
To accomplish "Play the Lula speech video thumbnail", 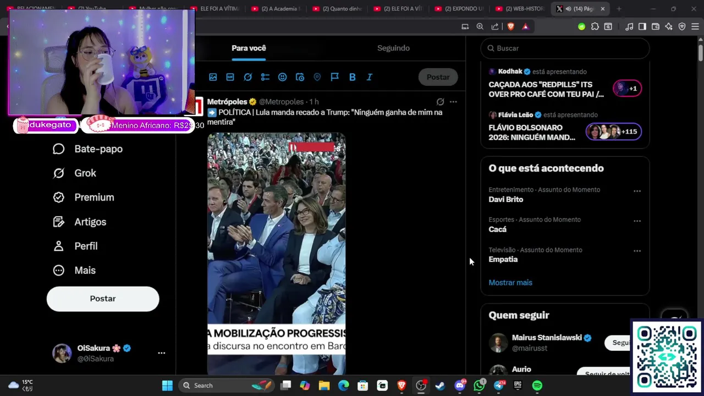I will click(276, 253).
